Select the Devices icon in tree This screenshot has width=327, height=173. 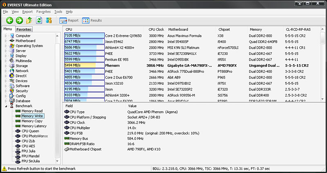coord(12,81)
